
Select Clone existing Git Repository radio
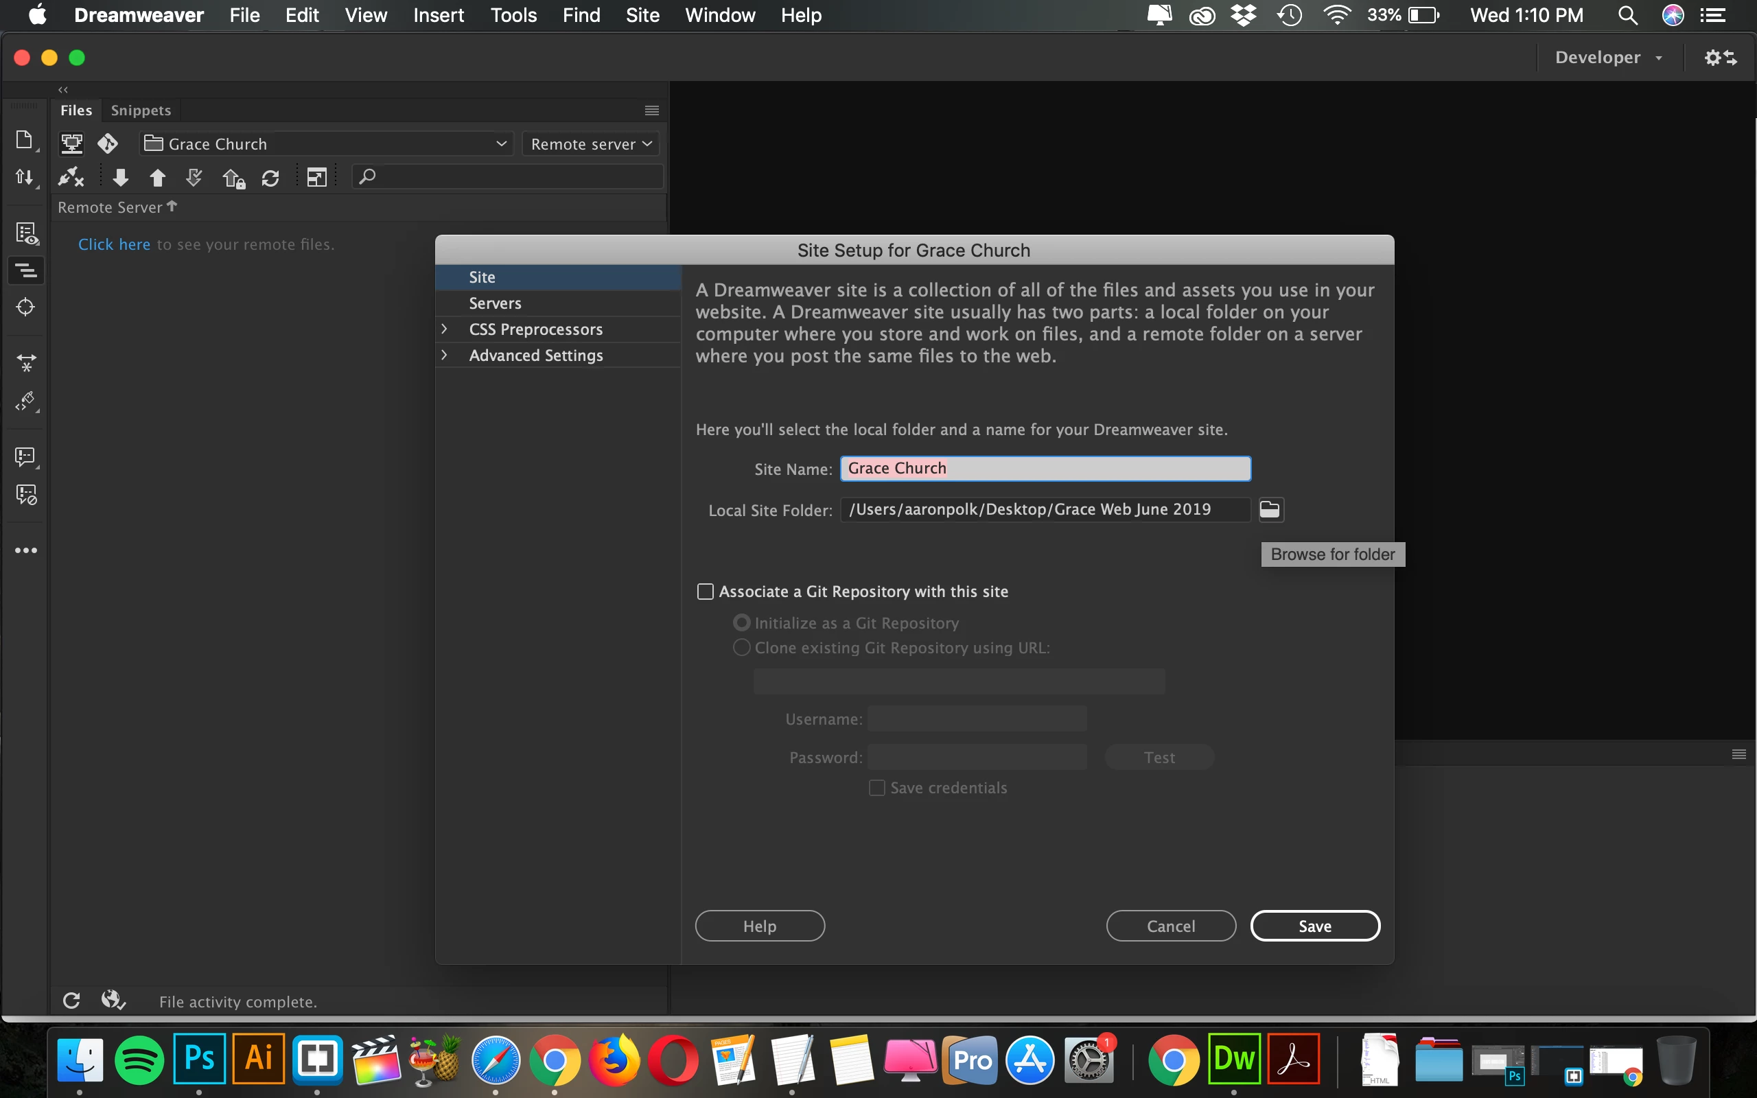(741, 647)
